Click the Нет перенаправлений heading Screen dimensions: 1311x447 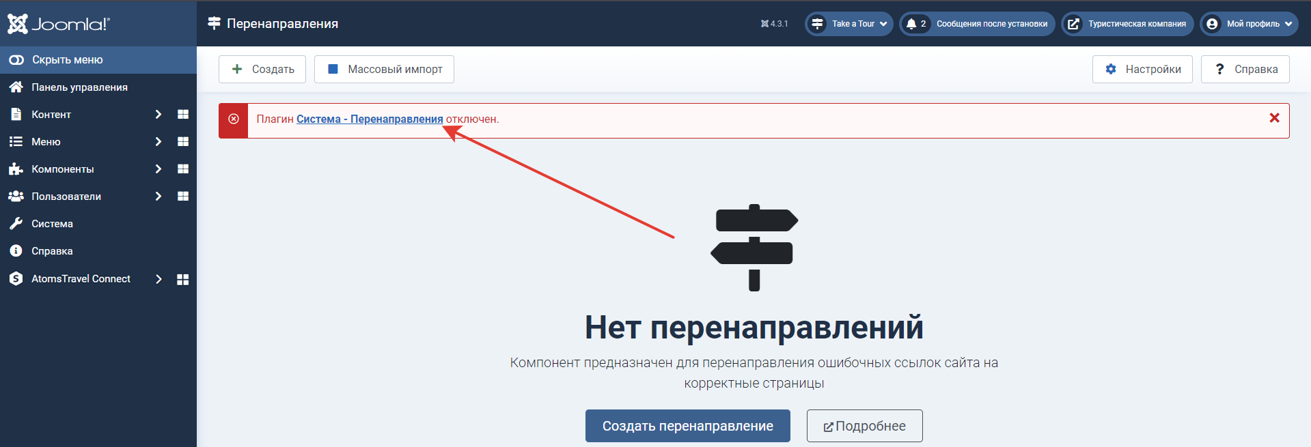coord(754,328)
